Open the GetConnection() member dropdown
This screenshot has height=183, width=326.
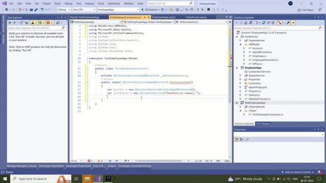tap(202, 22)
